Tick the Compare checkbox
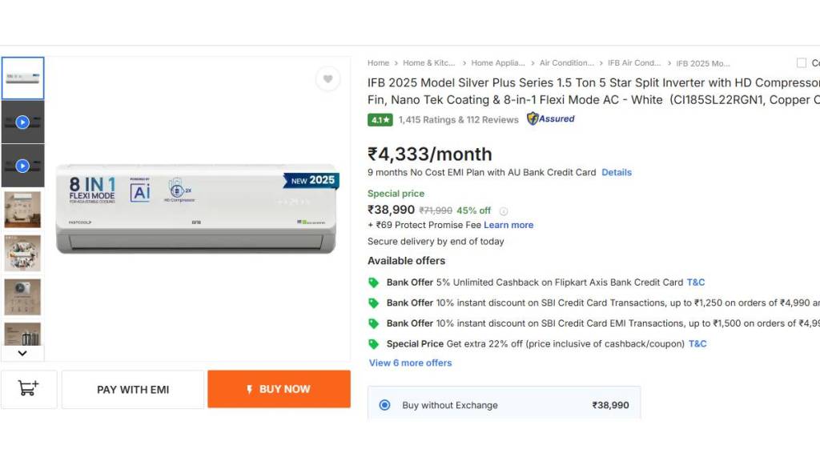Image resolution: width=820 pixels, height=461 pixels. [802, 62]
